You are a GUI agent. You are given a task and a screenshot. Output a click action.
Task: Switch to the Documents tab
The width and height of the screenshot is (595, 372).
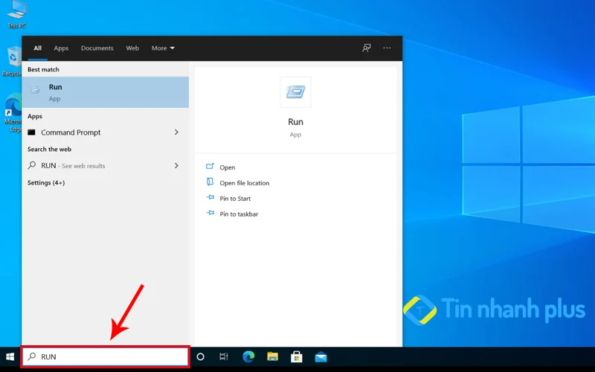tap(97, 48)
